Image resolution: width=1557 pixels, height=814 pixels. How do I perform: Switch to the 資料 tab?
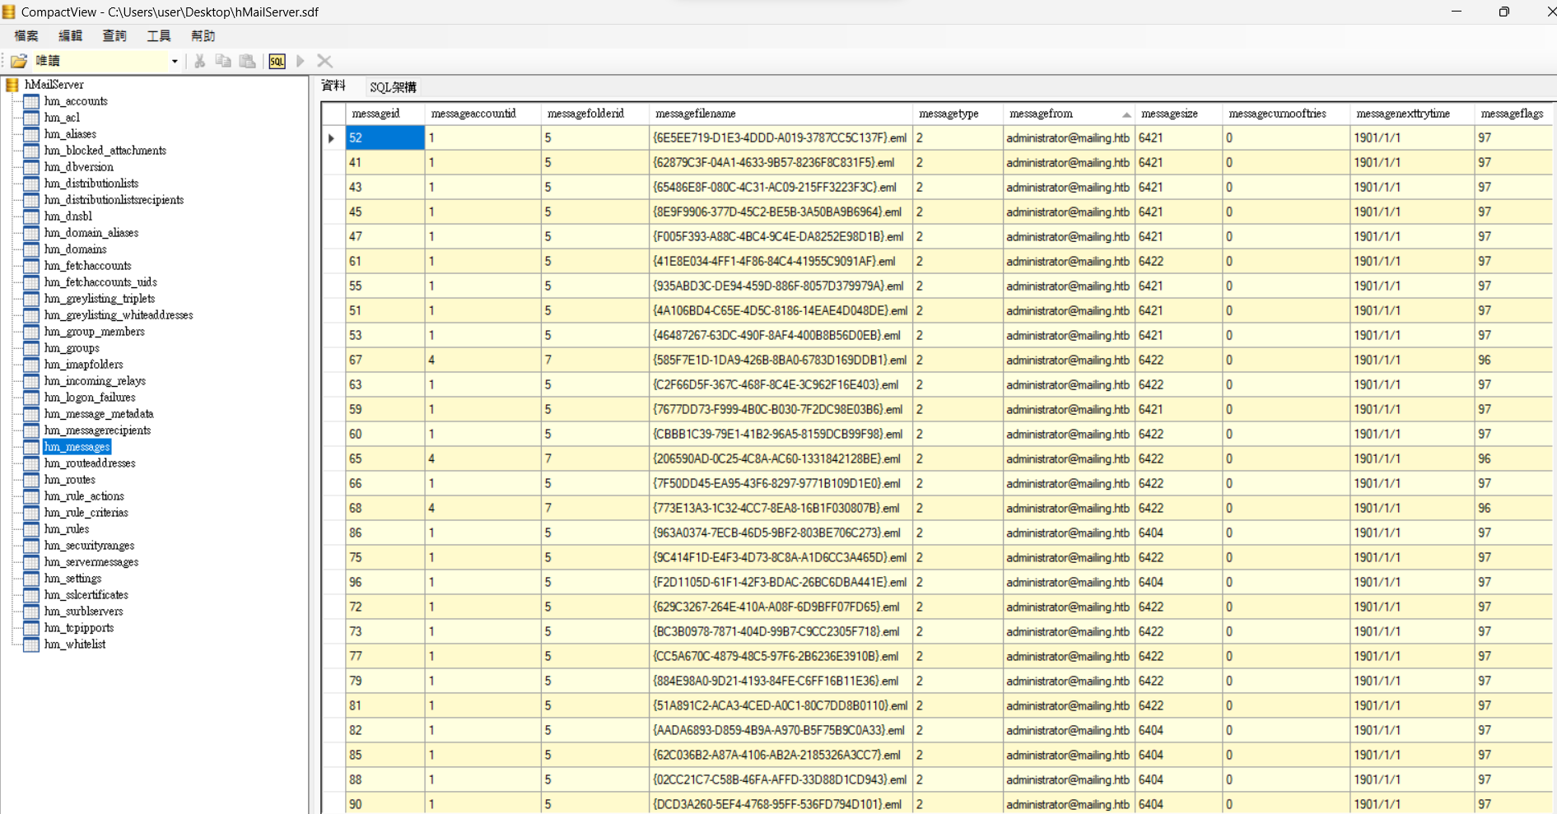point(333,86)
